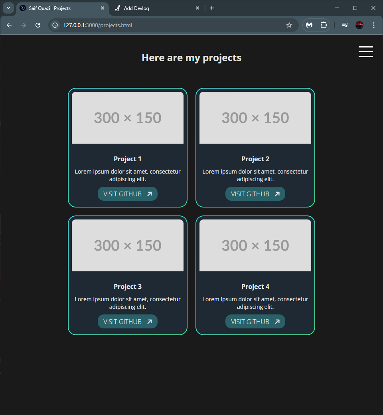Select the Saif Quazi Projects tab
The height and width of the screenshot is (415, 383).
pos(60,8)
